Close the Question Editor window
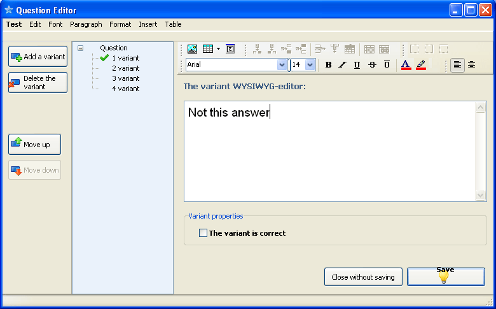This screenshot has height=309, width=496. point(485,10)
